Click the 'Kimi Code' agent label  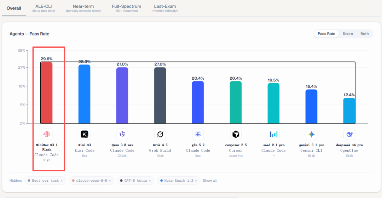(x=84, y=151)
